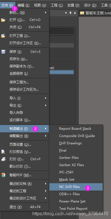The width and height of the screenshot is (111, 219).
Task: Open the 视图 (V) menu
Action: [x=40, y=5]
